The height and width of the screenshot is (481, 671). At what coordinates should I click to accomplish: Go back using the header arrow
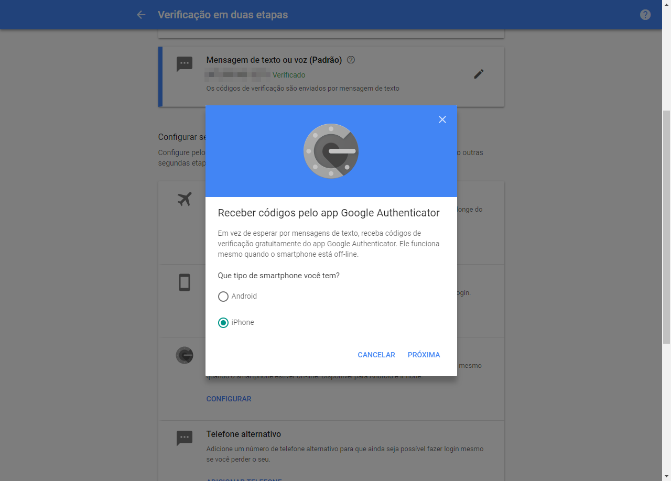click(x=141, y=15)
